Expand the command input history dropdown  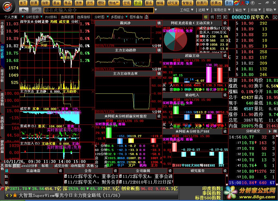[156, 10]
